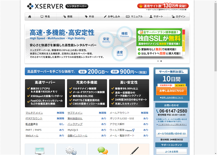Click the mail envelope icon in contact button
The height and width of the screenshot is (155, 217).
(184, 133)
